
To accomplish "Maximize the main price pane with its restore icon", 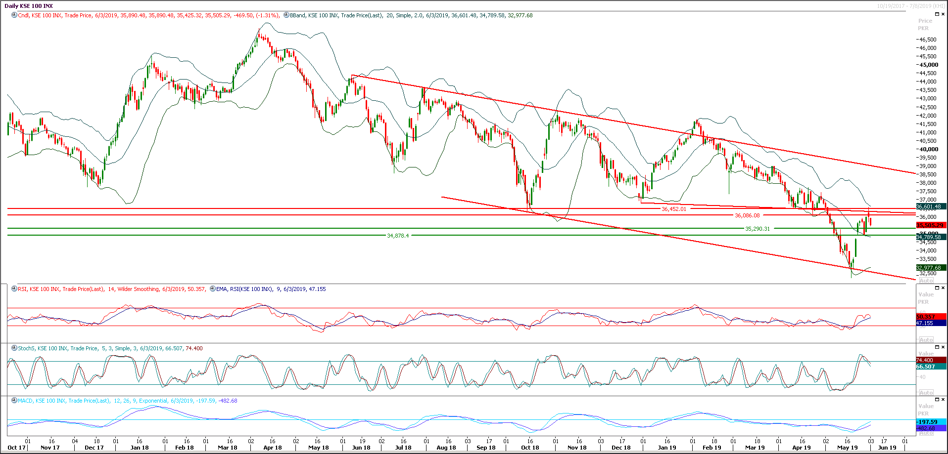I will [937, 14].
